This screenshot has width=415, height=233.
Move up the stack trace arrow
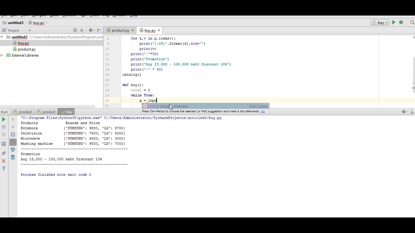pos(13,119)
